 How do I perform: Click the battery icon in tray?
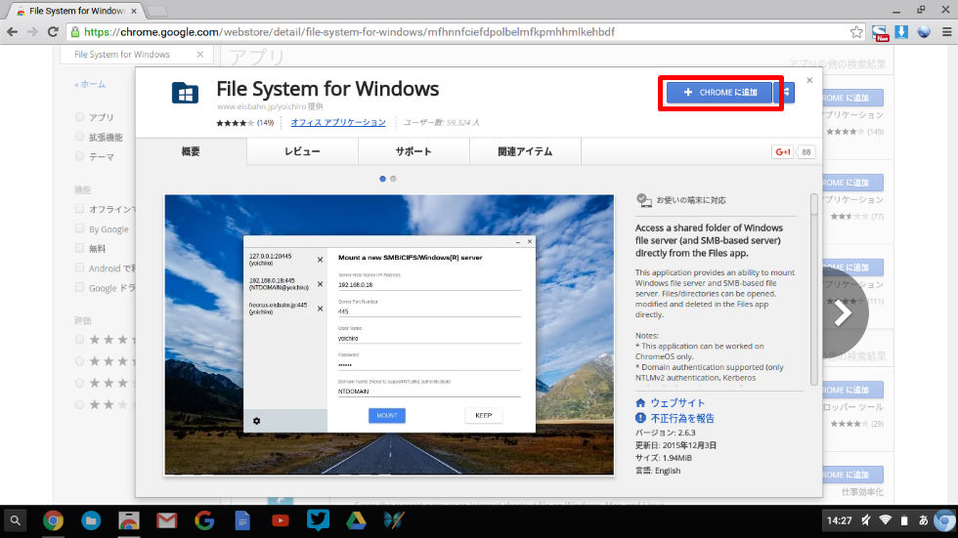pyautogui.click(x=904, y=520)
